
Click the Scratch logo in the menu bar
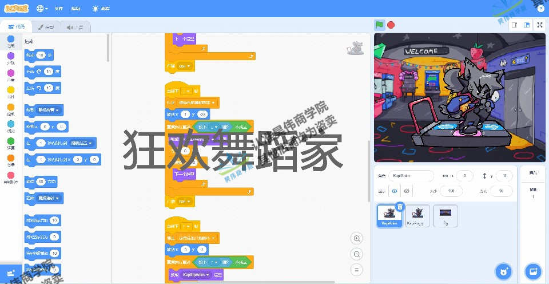[x=16, y=9]
